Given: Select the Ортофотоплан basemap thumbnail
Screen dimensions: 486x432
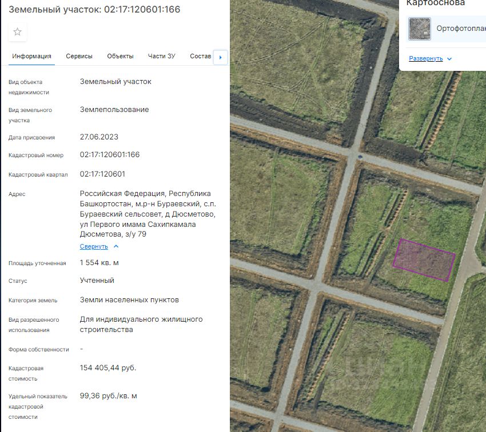Looking at the screenshot, I should [419, 29].
